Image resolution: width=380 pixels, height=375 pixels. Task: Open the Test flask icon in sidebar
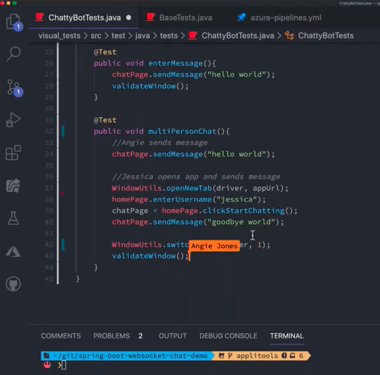point(13,218)
